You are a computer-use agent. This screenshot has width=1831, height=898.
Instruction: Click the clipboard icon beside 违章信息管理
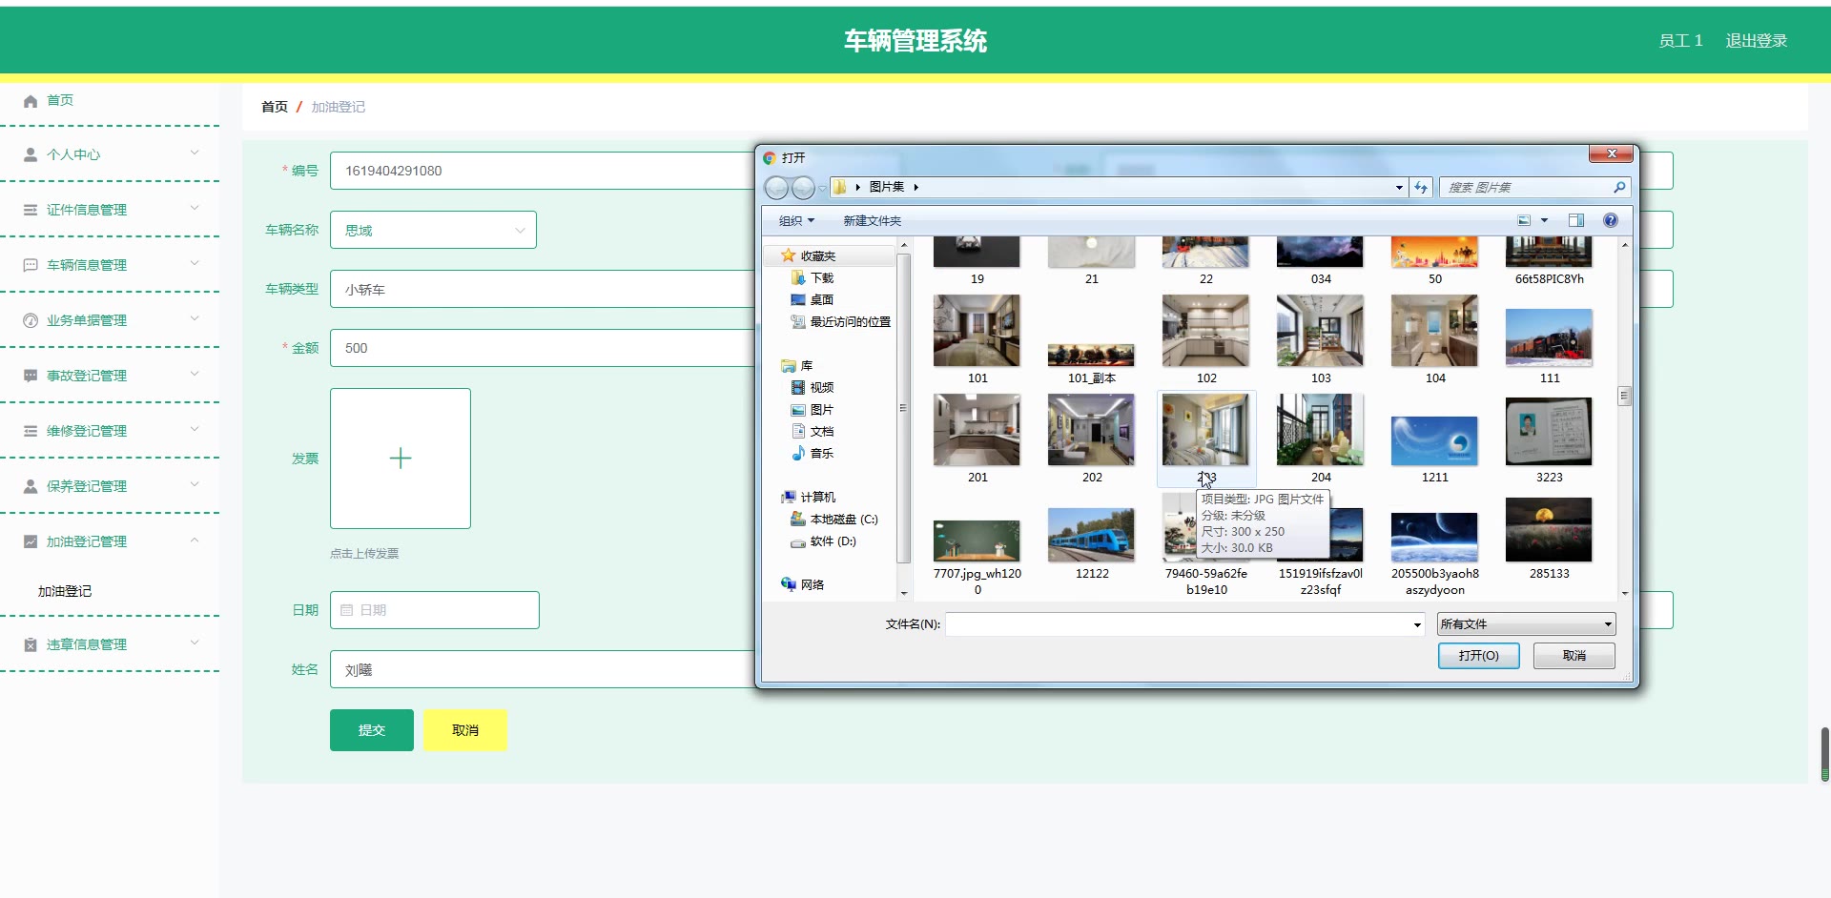pos(31,644)
